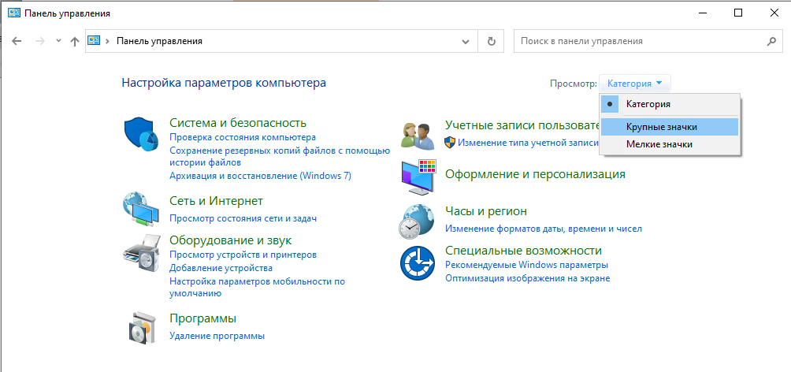Click the search magnifier icon

pos(771,41)
